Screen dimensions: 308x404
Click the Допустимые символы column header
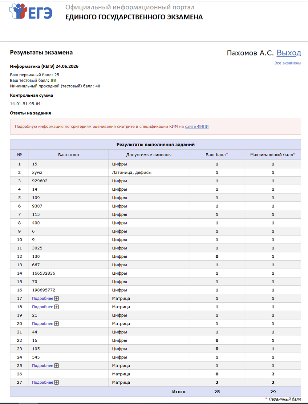149,155
